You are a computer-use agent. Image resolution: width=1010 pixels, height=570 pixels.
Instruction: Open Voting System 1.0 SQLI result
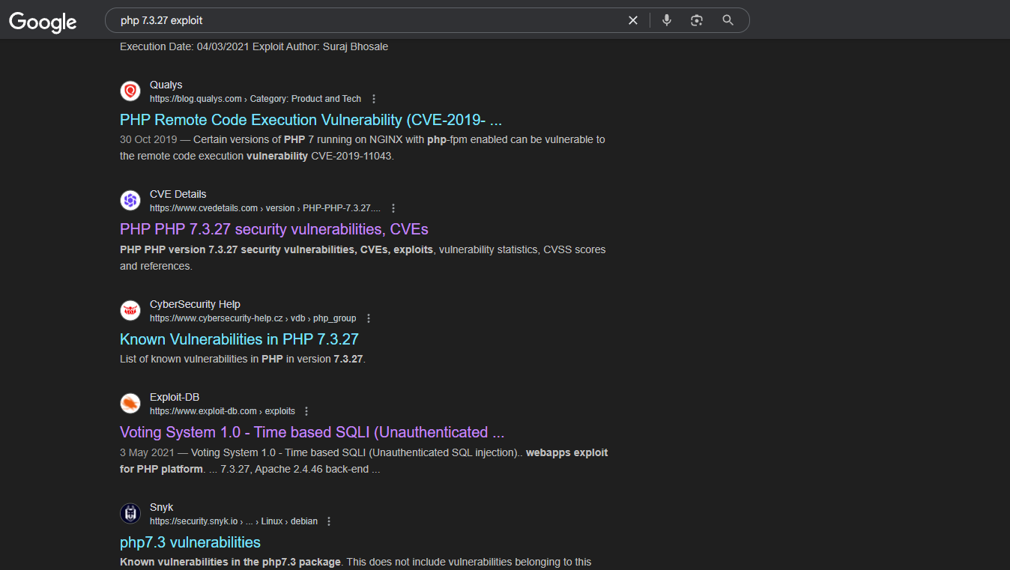click(312, 432)
